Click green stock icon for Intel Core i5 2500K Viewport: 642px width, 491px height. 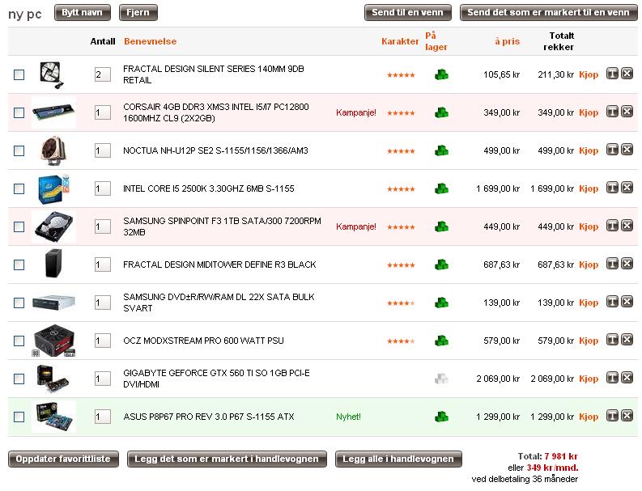[441, 188]
